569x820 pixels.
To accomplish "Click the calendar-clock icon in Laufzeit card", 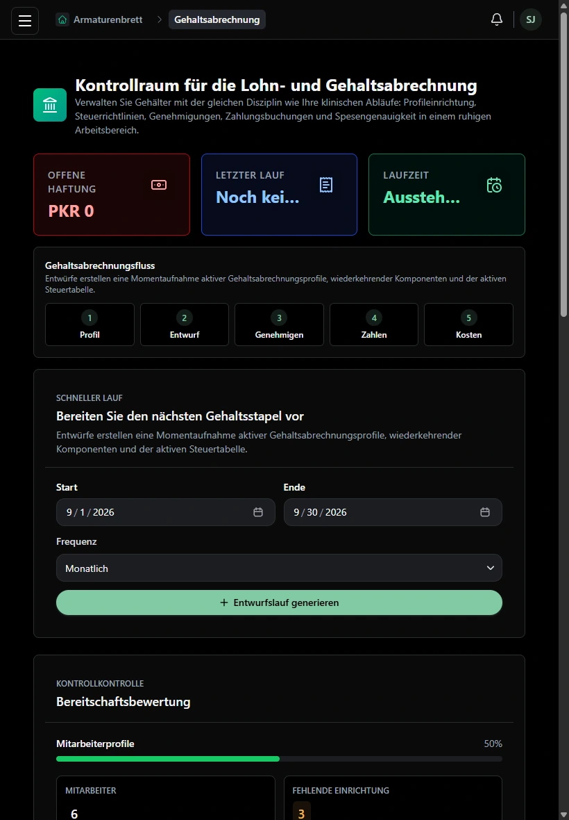I will (494, 185).
